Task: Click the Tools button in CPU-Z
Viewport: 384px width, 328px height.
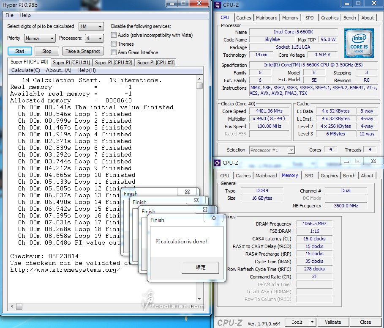Action: (x=297, y=322)
